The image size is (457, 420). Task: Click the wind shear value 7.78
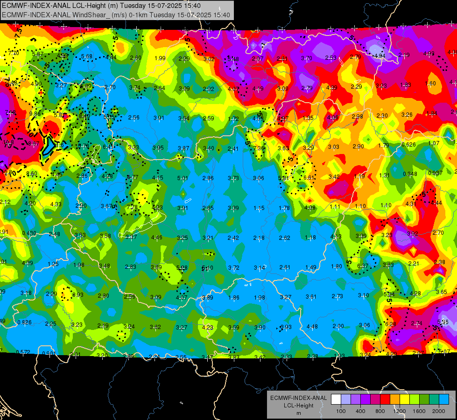pos(132,207)
